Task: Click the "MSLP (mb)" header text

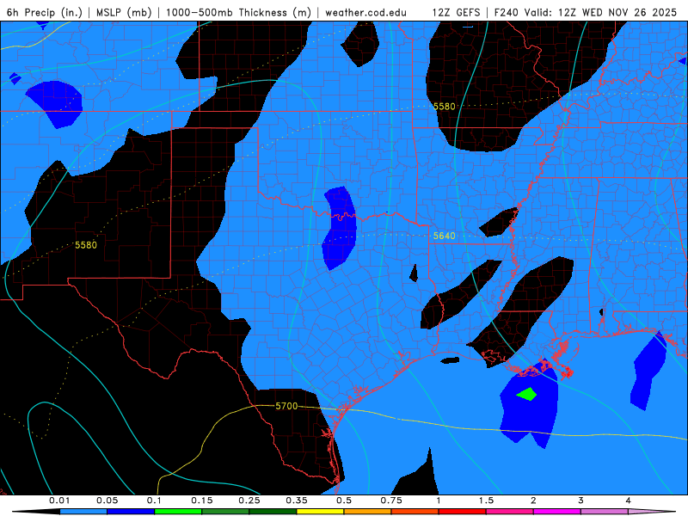Action: point(124,12)
